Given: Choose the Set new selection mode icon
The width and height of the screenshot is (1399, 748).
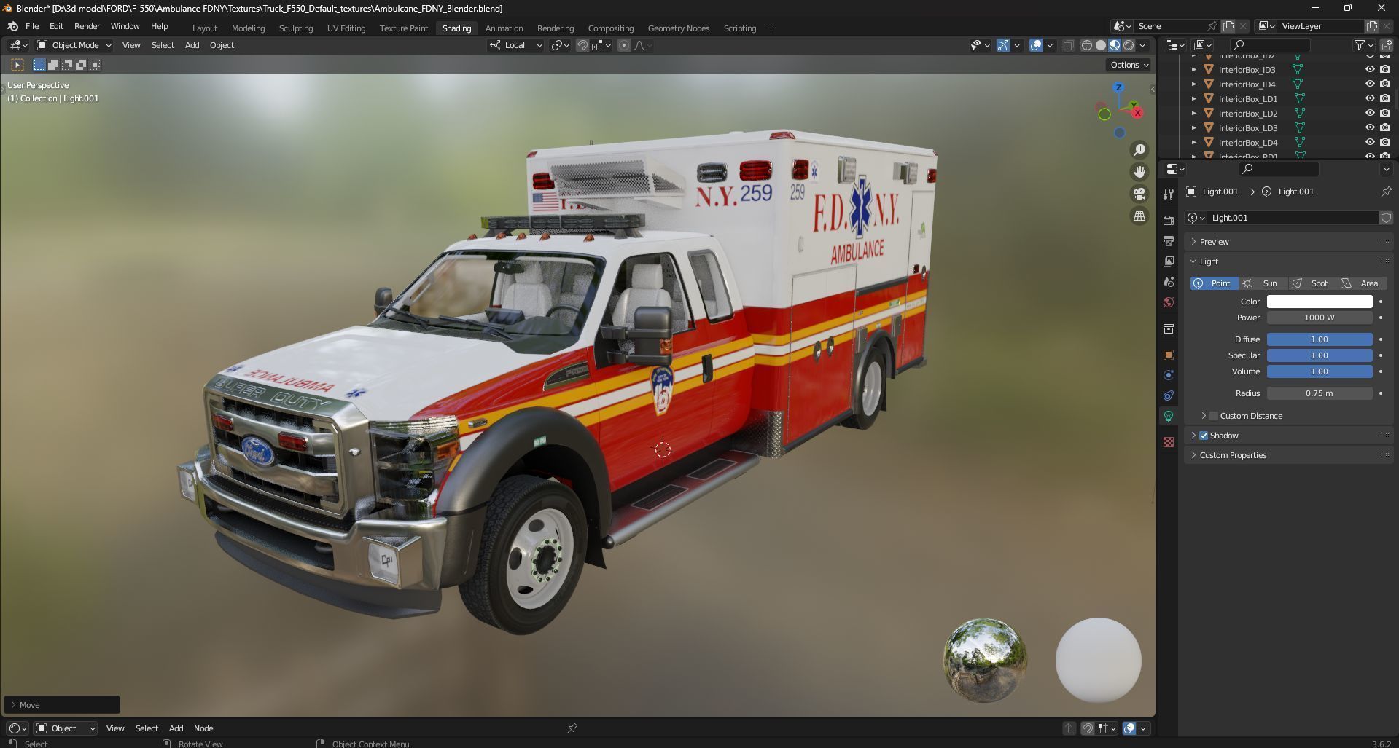Looking at the screenshot, I should pos(39,65).
